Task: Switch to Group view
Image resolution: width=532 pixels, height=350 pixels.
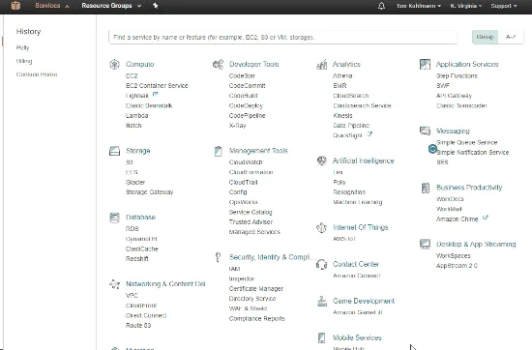Action: 485,37
